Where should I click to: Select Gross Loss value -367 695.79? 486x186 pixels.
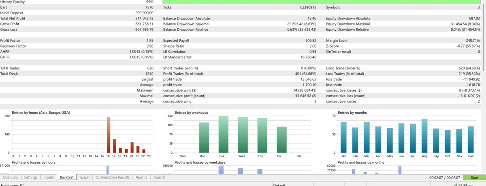pyautogui.click(x=143, y=29)
